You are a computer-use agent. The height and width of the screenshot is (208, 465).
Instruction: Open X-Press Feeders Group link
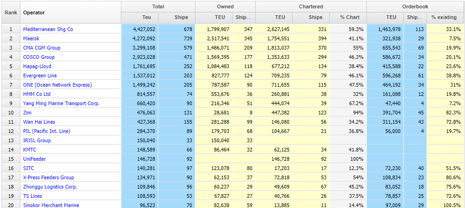click(48, 177)
